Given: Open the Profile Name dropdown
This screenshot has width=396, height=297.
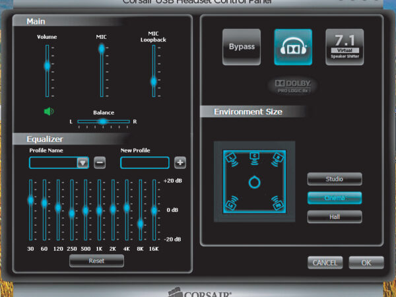Looking at the screenshot, I should click(82, 162).
